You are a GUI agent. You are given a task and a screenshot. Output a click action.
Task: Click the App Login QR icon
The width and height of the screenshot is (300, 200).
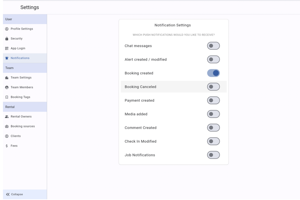[x=7, y=49]
